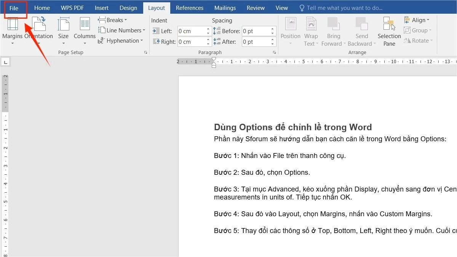Click the Rotate option
The height and width of the screenshot is (257, 457).
[419, 41]
